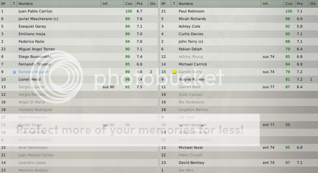Image resolution: width=318 pixels, height=173 pixels.
Task: Select Javier Mascherano (c) row
Action: [x=38, y=19]
